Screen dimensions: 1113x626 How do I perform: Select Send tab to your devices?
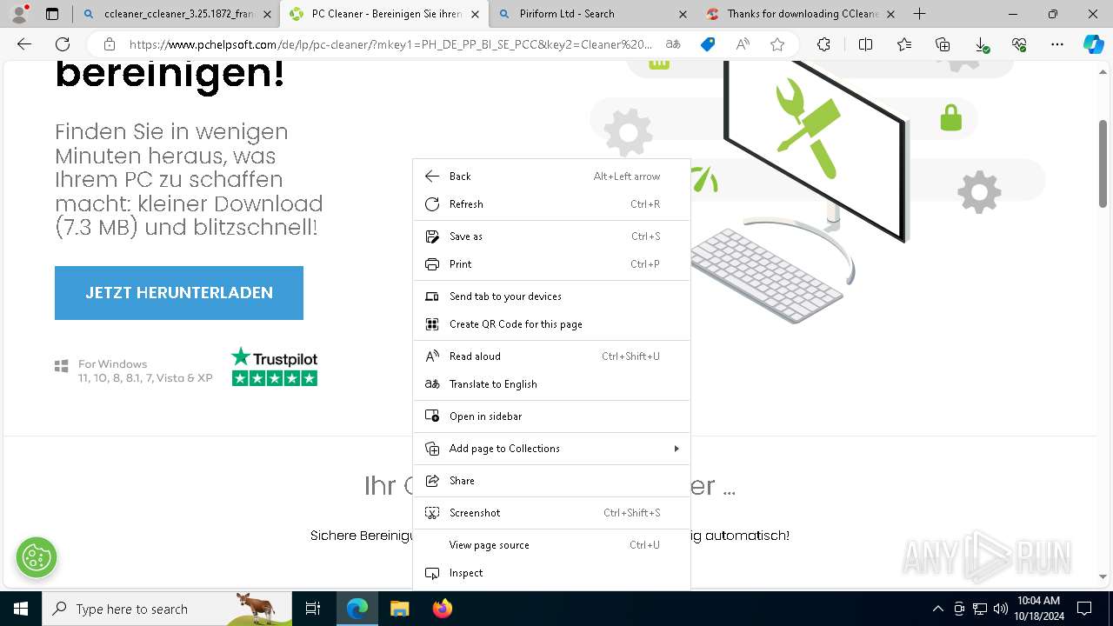[551, 296]
